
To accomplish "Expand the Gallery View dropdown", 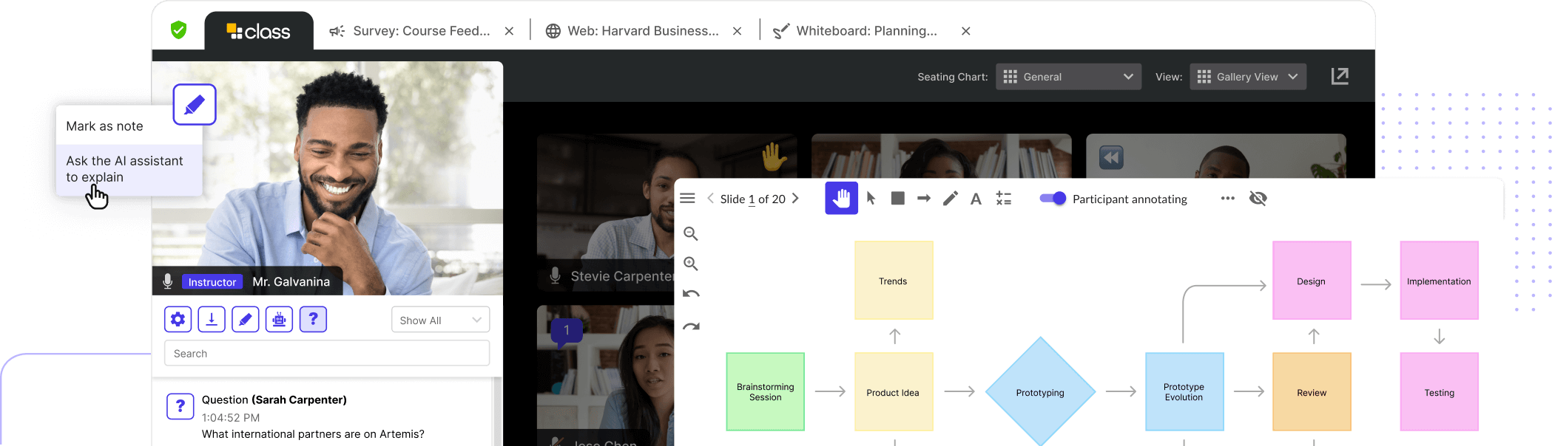I will pyautogui.click(x=1247, y=77).
